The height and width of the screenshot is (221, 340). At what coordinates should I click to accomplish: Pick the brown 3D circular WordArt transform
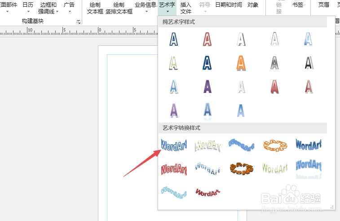[241, 169]
